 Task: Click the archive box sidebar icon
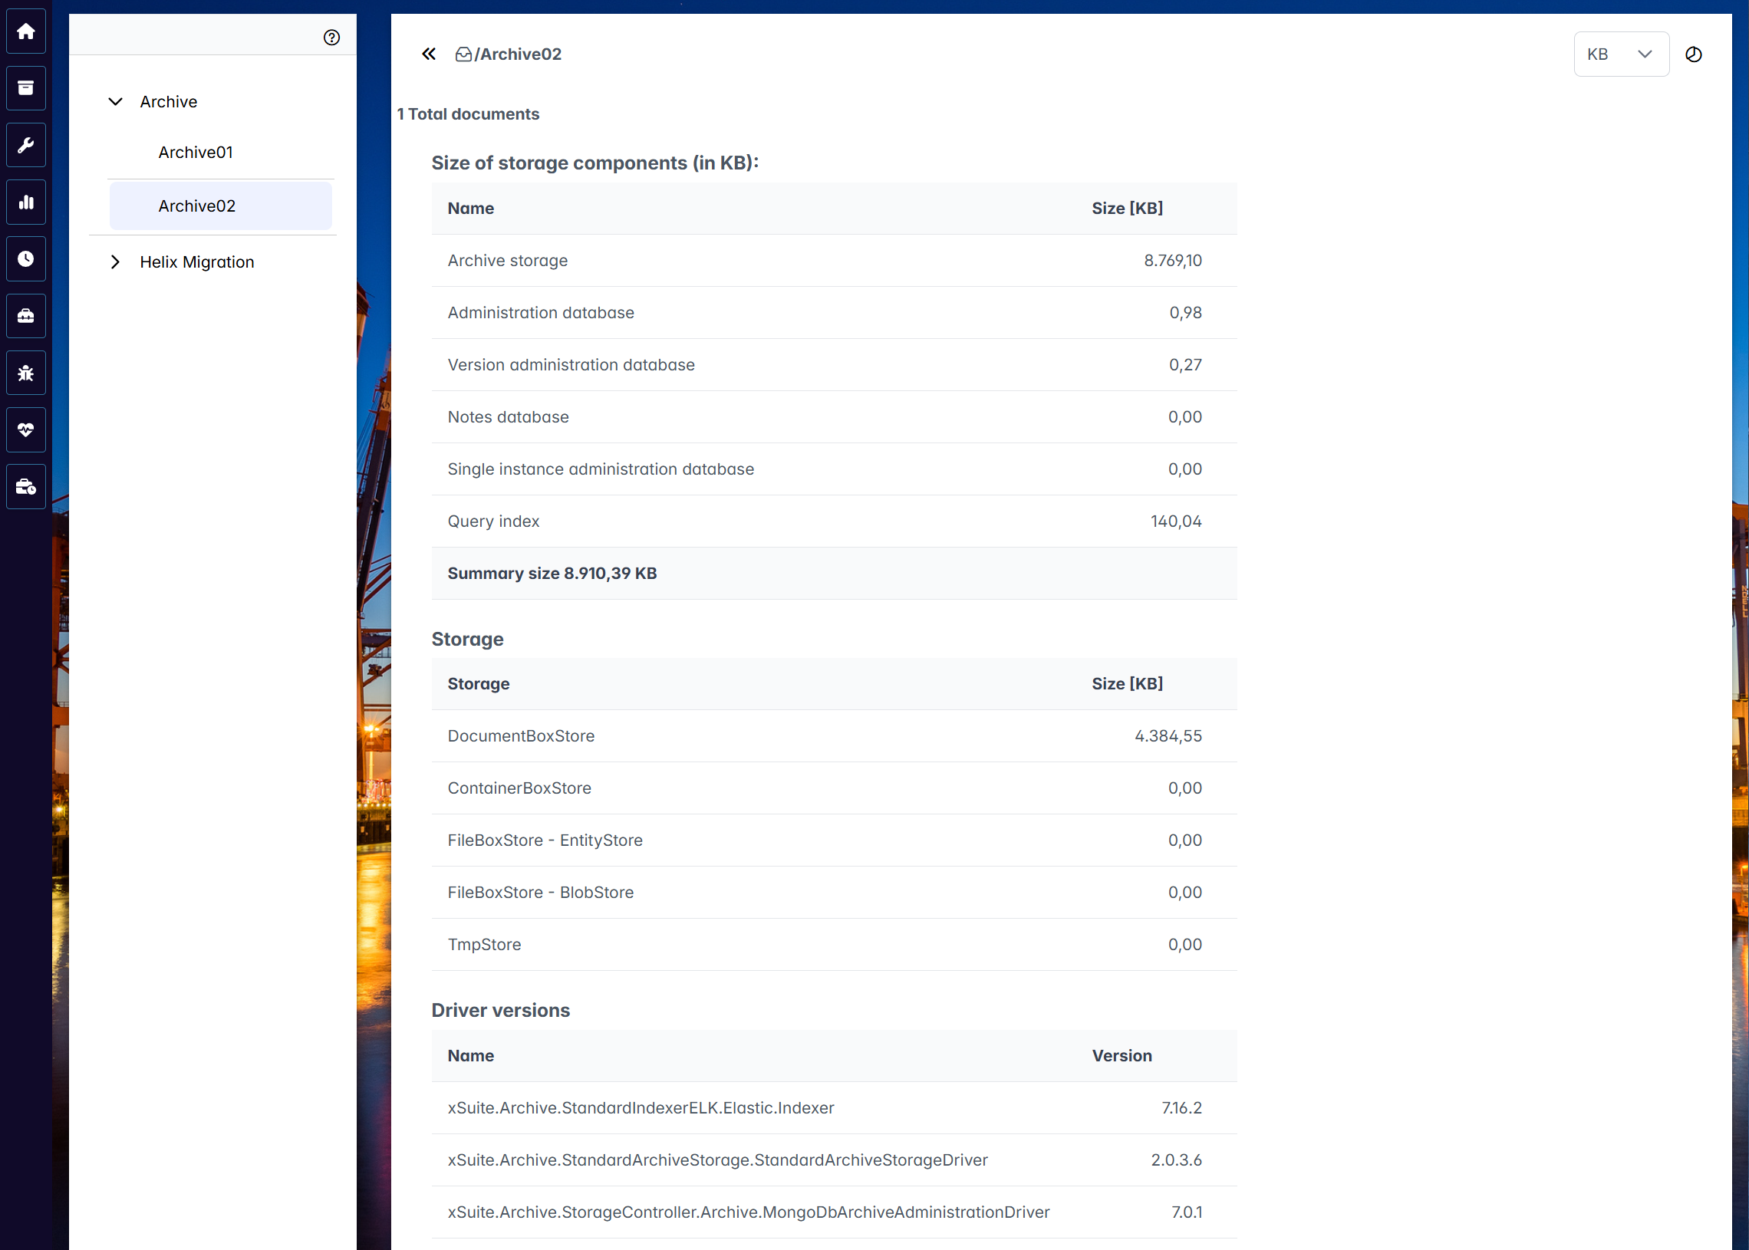click(x=26, y=88)
